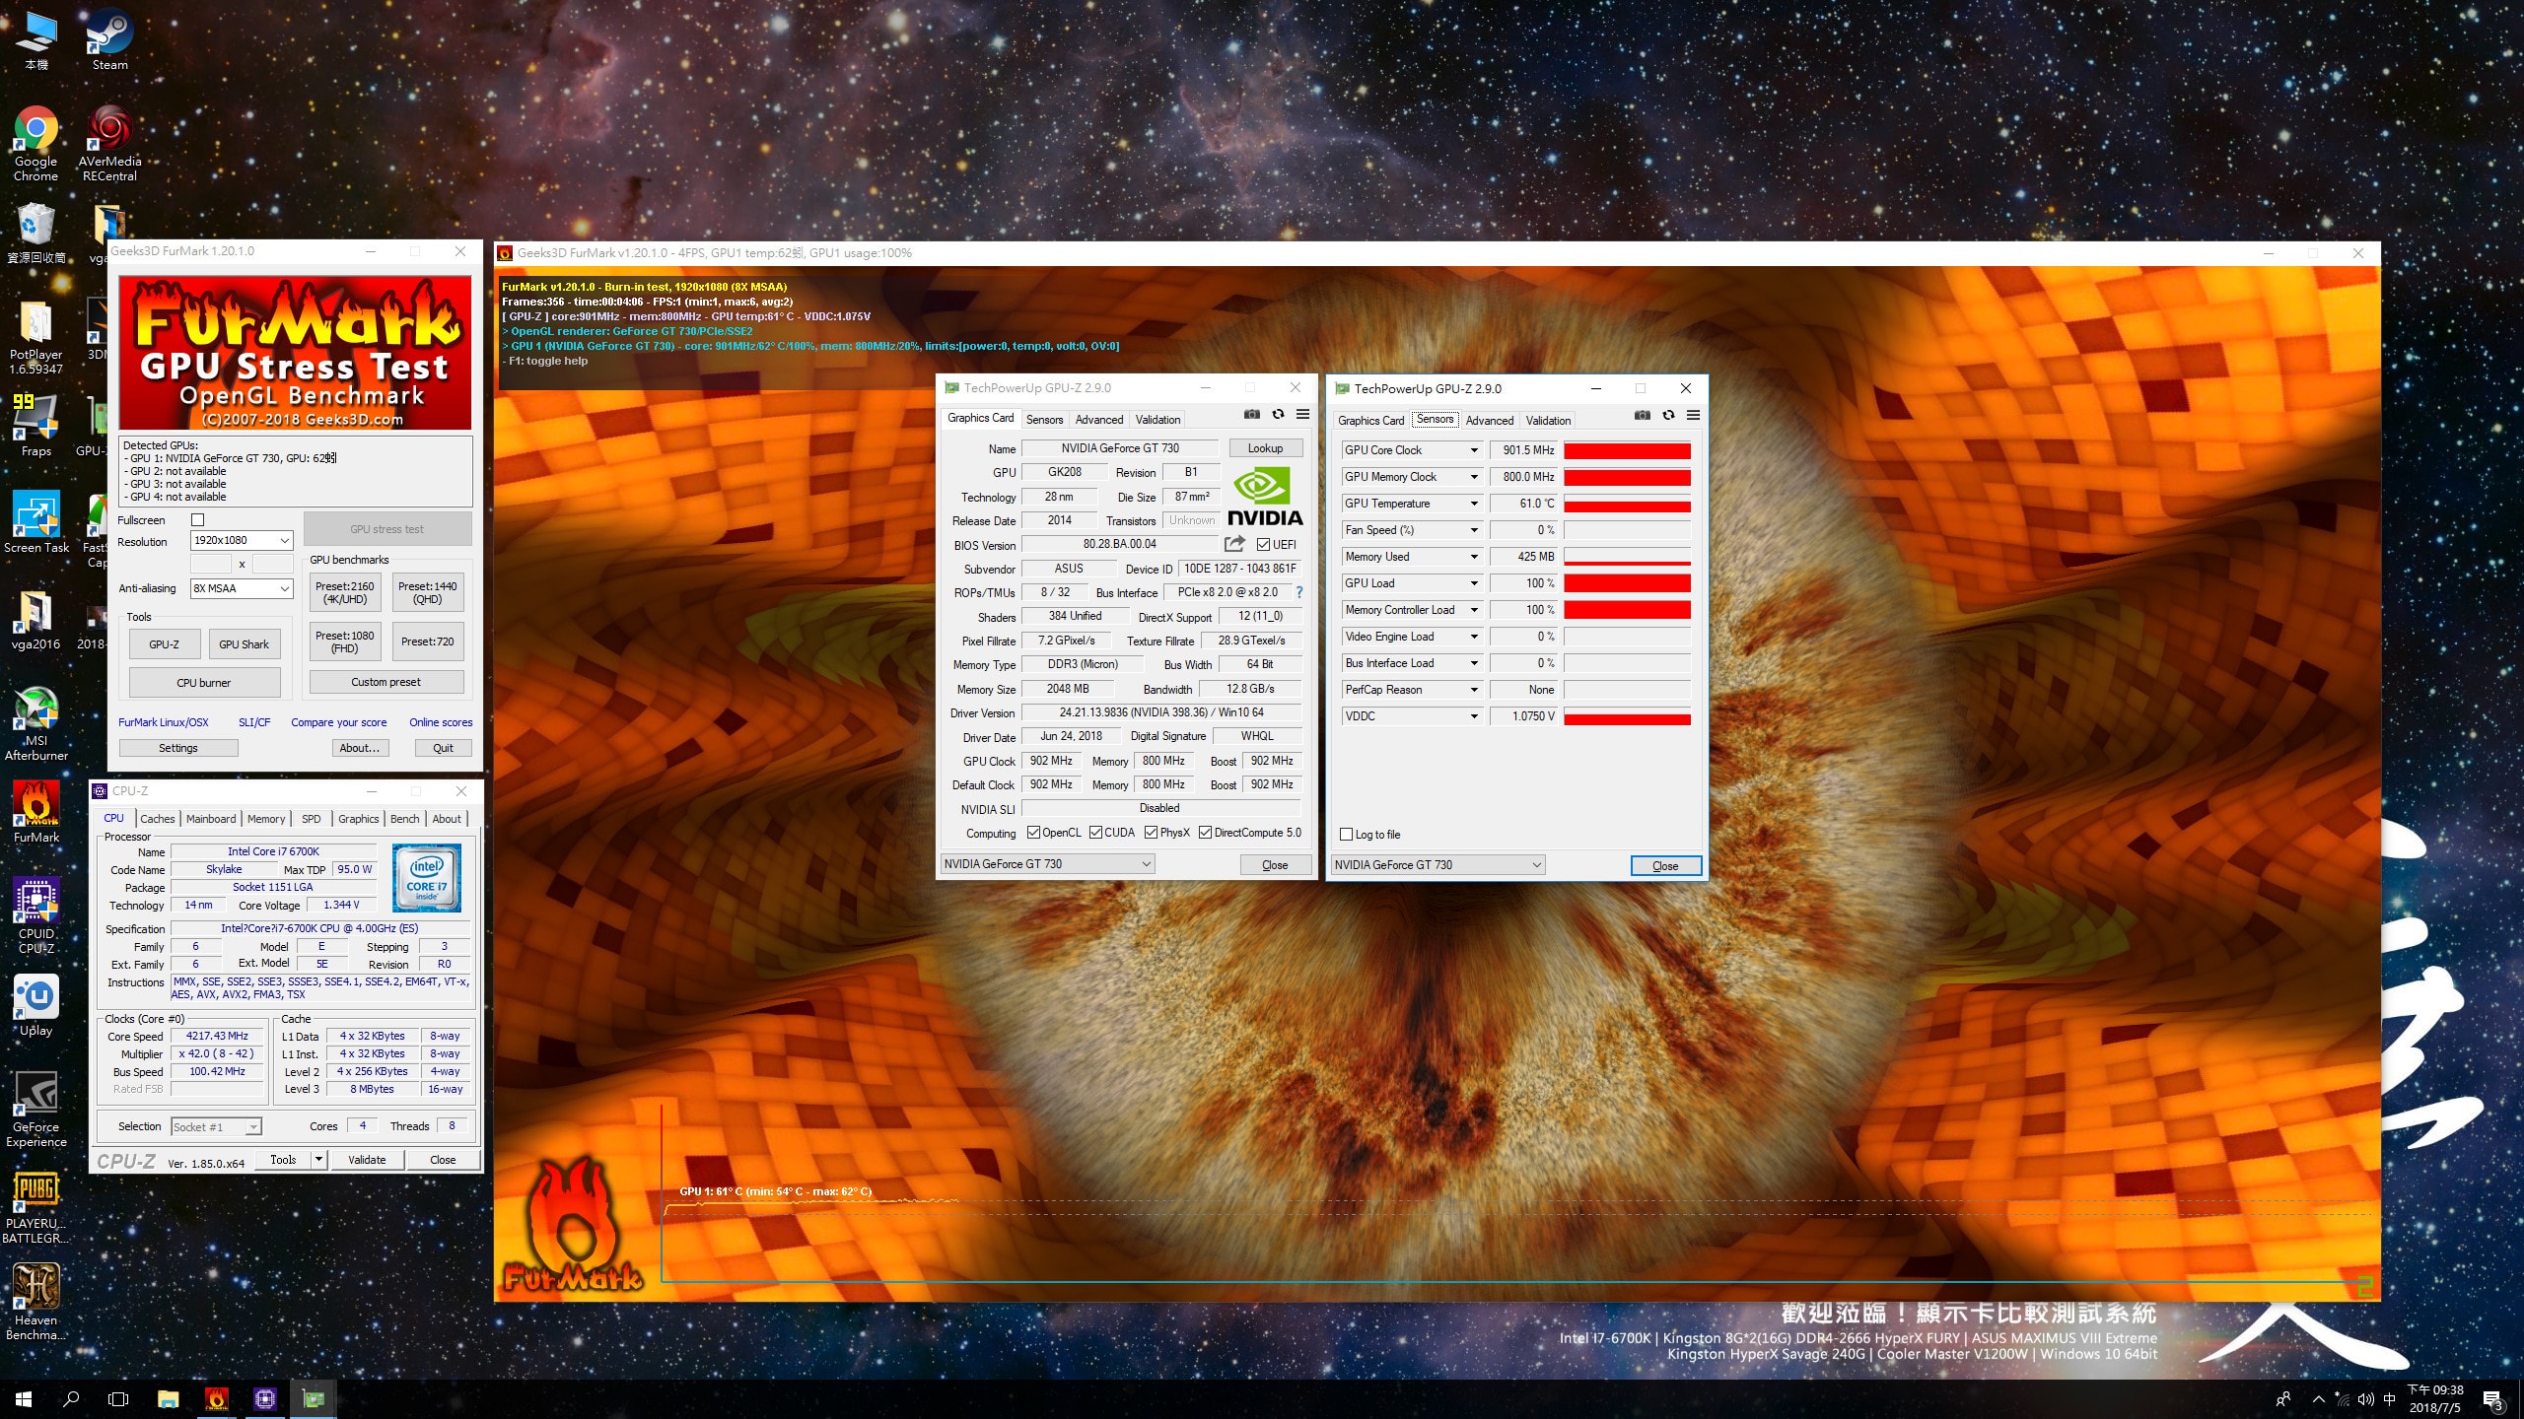This screenshot has width=2524, height=1419.
Task: Click the custom width input field in FurMark
Action: click(210, 564)
